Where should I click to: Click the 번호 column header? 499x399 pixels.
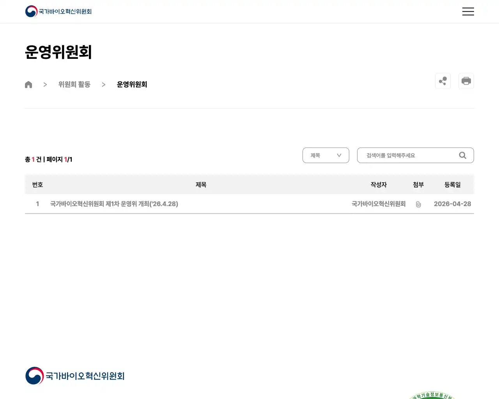[37, 185]
